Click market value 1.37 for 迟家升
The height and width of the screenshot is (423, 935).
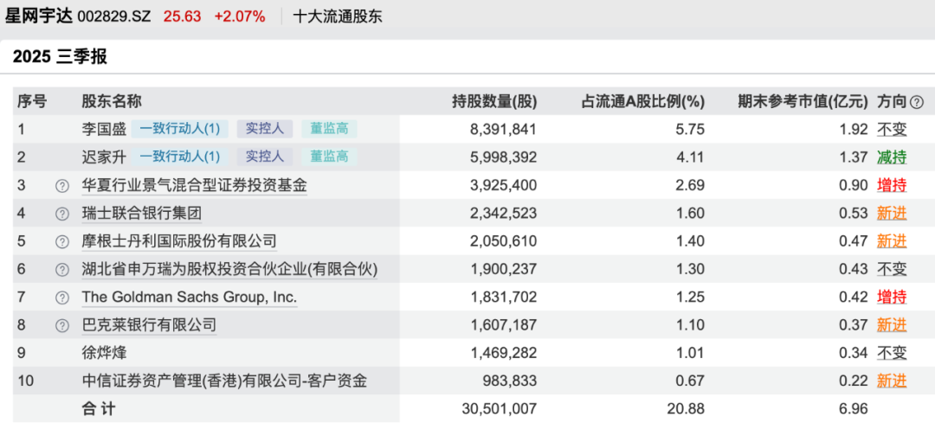click(x=854, y=157)
